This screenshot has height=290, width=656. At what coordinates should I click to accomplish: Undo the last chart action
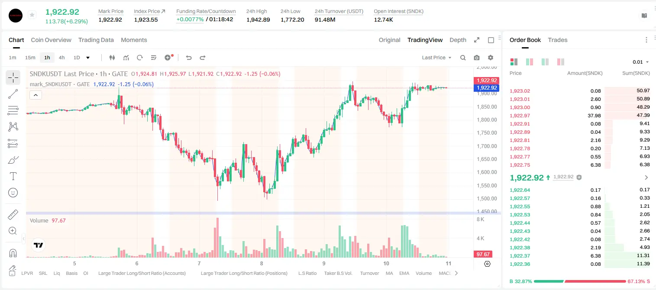[x=188, y=58]
